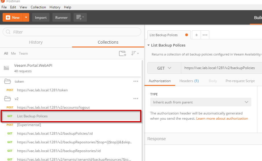Collapse the token folder

tap(7, 81)
